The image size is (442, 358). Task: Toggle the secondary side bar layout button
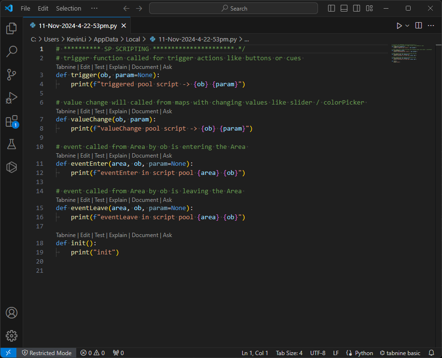coord(357,8)
